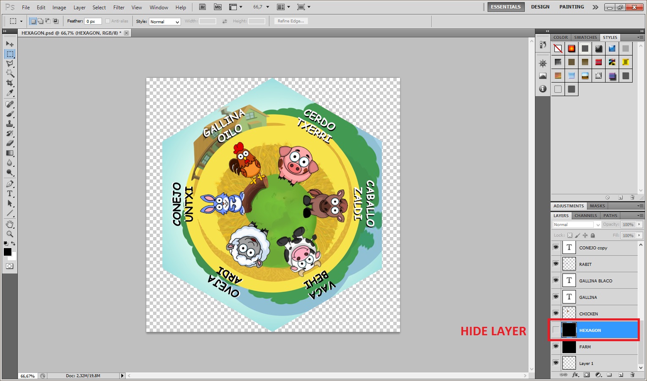Viewport: 647px width, 381px height.
Task: Open the Mini Bridge panel
Action: click(x=217, y=7)
